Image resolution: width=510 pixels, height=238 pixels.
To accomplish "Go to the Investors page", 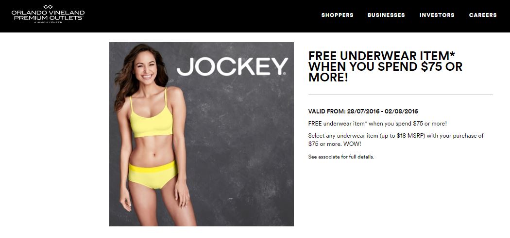I will (437, 15).
